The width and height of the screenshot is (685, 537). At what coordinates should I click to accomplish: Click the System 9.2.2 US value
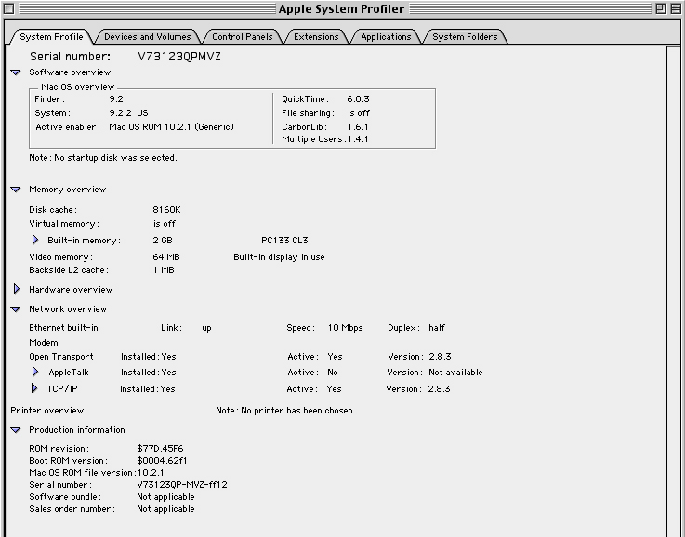click(128, 113)
